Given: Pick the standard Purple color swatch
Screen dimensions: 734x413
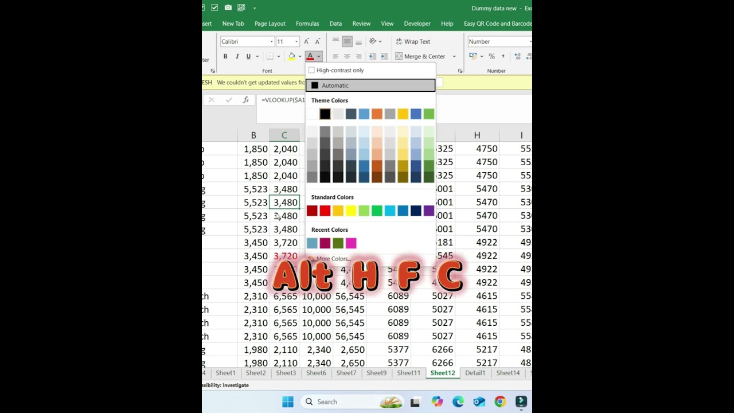Looking at the screenshot, I should pos(429,211).
